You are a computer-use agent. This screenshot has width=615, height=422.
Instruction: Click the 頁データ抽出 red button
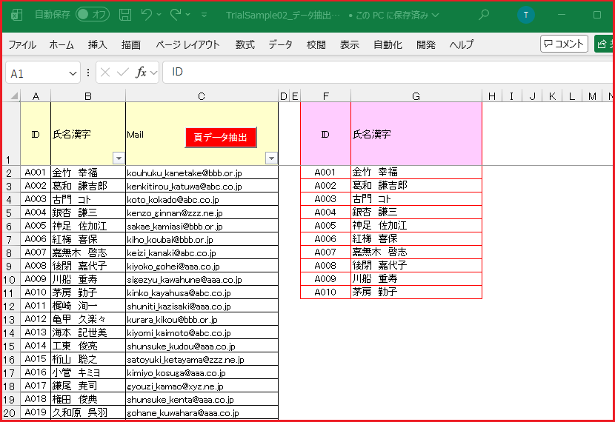pyautogui.click(x=221, y=137)
